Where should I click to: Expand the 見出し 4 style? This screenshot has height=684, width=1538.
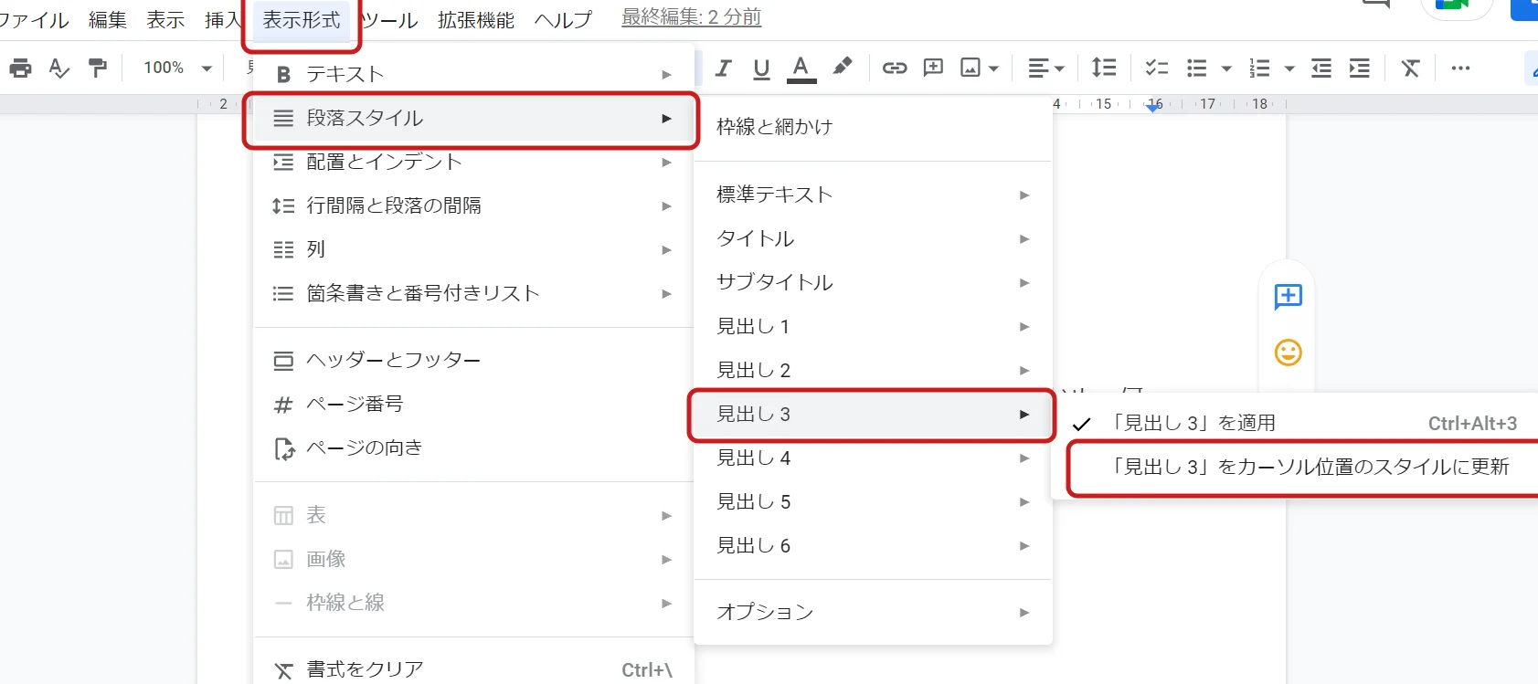coord(873,458)
